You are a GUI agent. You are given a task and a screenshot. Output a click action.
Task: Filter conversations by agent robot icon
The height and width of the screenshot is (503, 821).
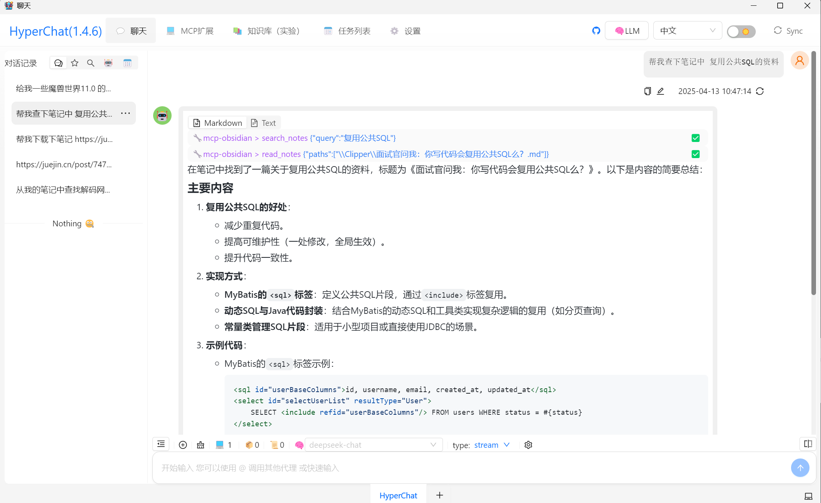tap(109, 63)
